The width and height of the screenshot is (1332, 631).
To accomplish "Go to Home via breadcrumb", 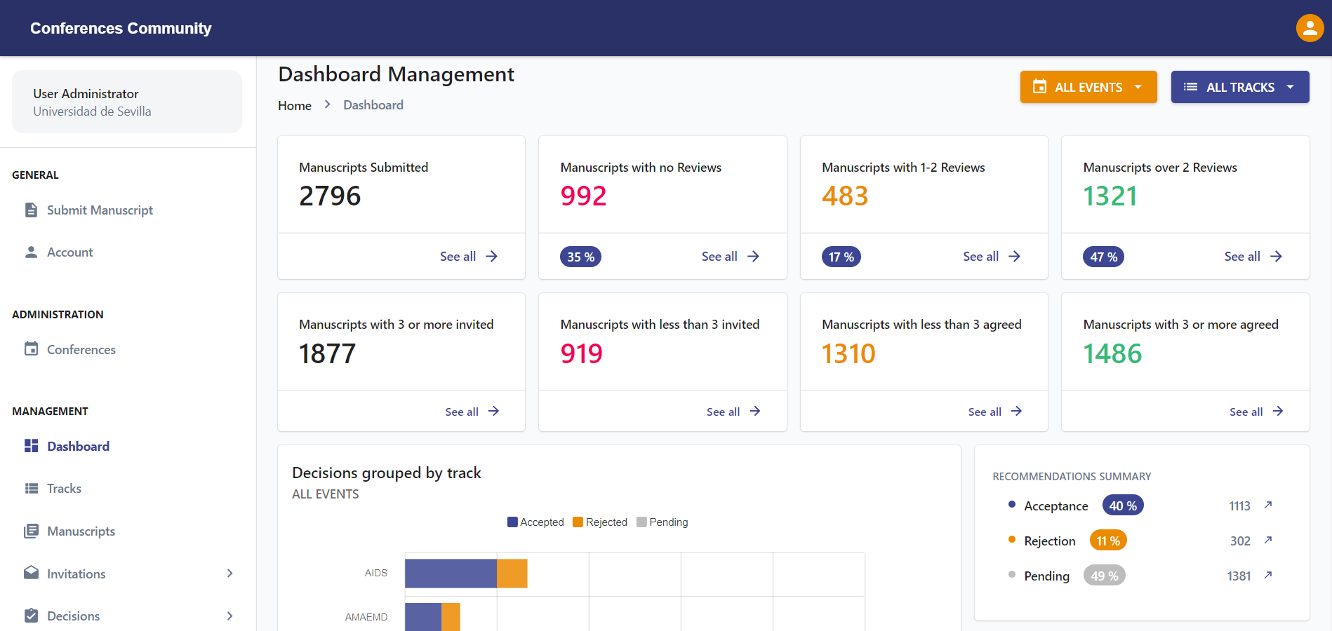I will pos(295,105).
